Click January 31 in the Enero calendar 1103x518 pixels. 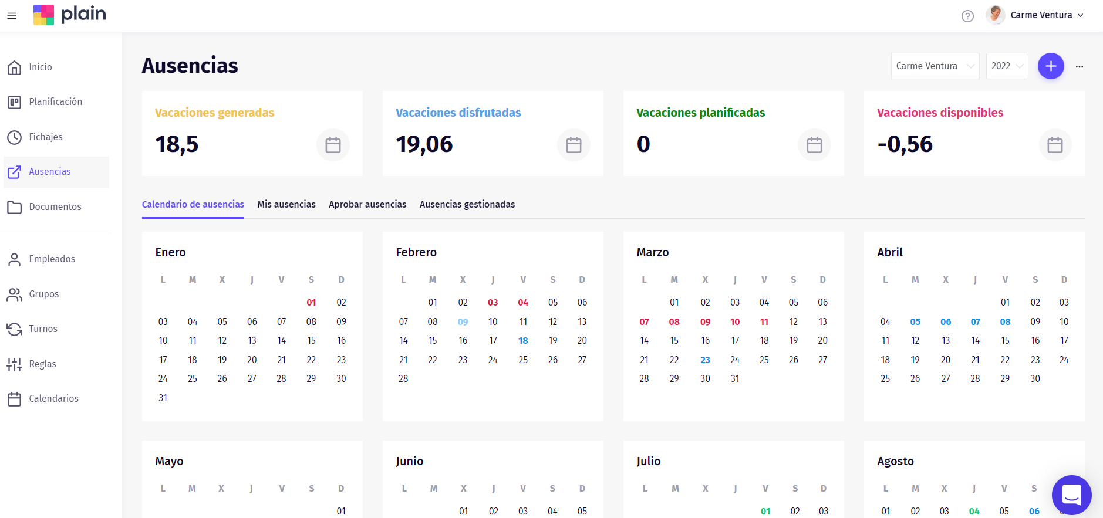[x=163, y=398]
